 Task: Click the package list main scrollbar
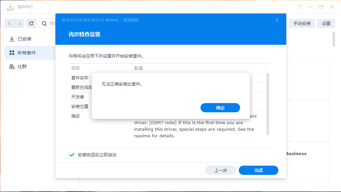[334, 40]
